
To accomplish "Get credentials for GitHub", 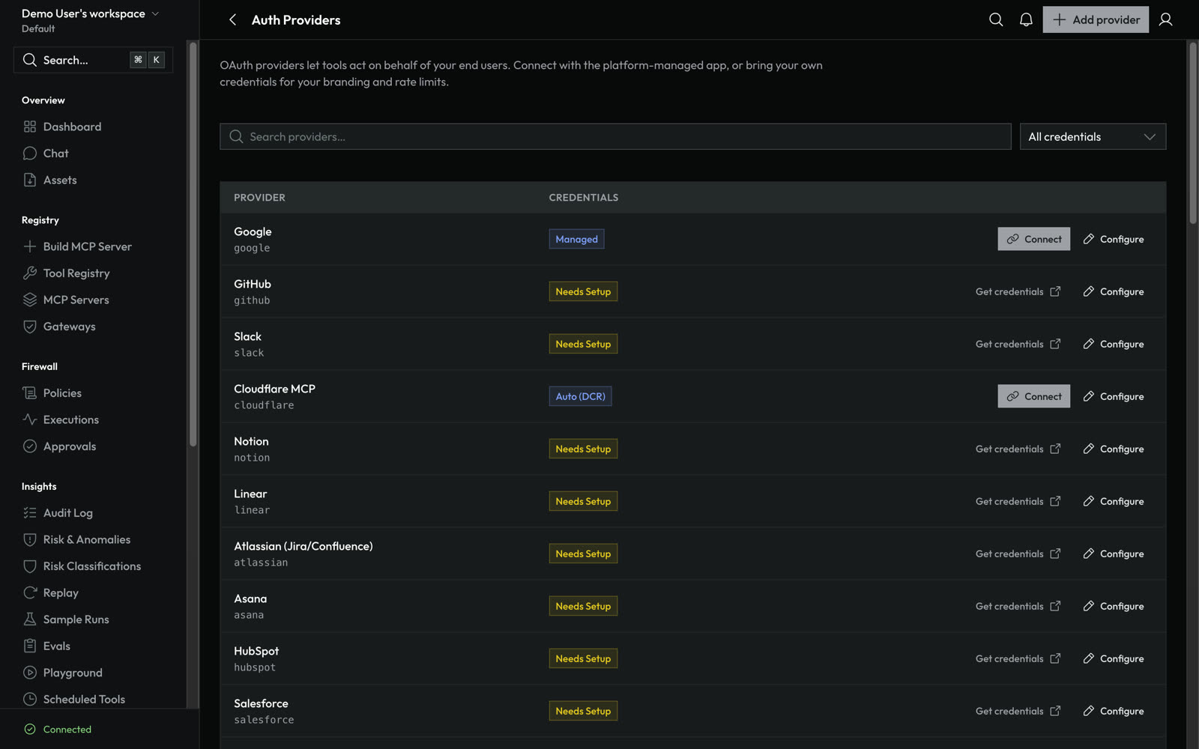I will point(1018,291).
